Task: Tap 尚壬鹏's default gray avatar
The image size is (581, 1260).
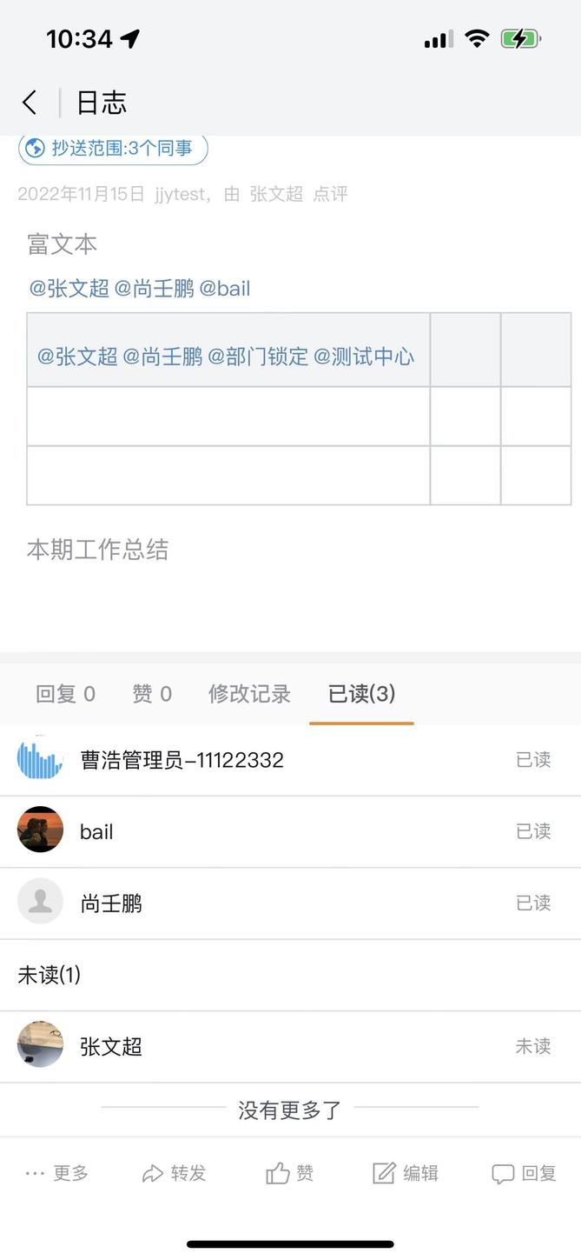Action: (40, 902)
